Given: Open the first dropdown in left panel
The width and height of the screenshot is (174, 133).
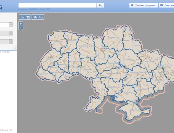Looking at the screenshot, I should click(11, 25).
